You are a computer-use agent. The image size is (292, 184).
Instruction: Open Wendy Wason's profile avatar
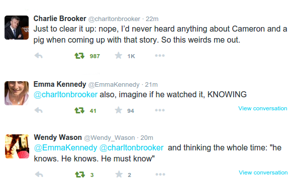[17, 146]
